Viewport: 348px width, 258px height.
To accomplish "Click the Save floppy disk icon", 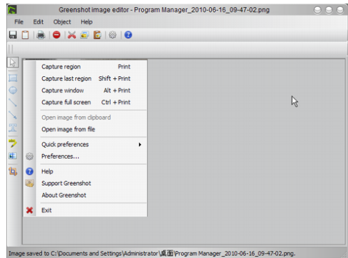I will (13, 35).
